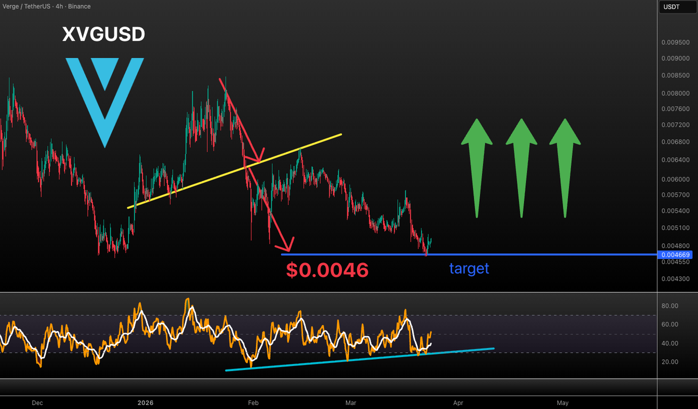Pick the 0.004800 price axis label
698x409 pixels.
click(x=676, y=246)
